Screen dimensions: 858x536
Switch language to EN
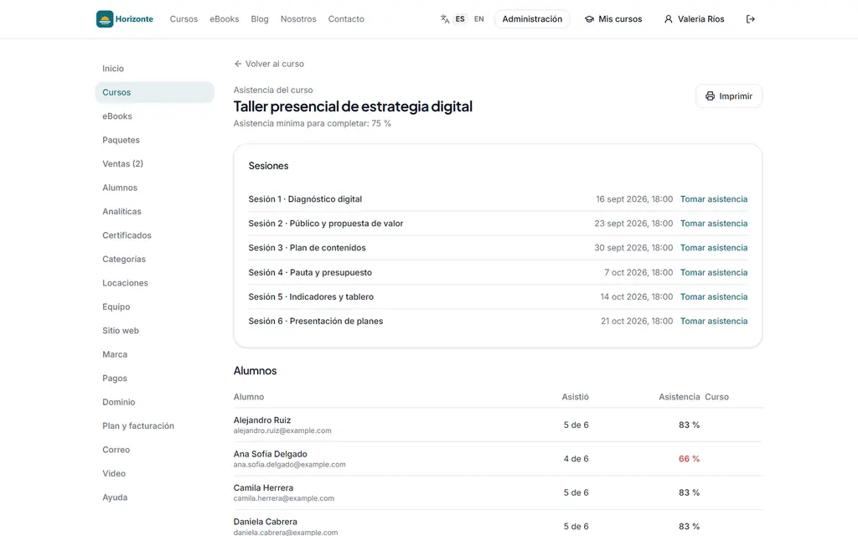[x=478, y=19]
